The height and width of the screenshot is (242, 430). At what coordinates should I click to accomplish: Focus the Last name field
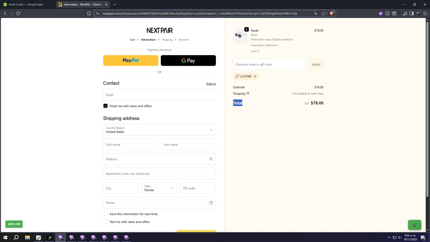(188, 145)
